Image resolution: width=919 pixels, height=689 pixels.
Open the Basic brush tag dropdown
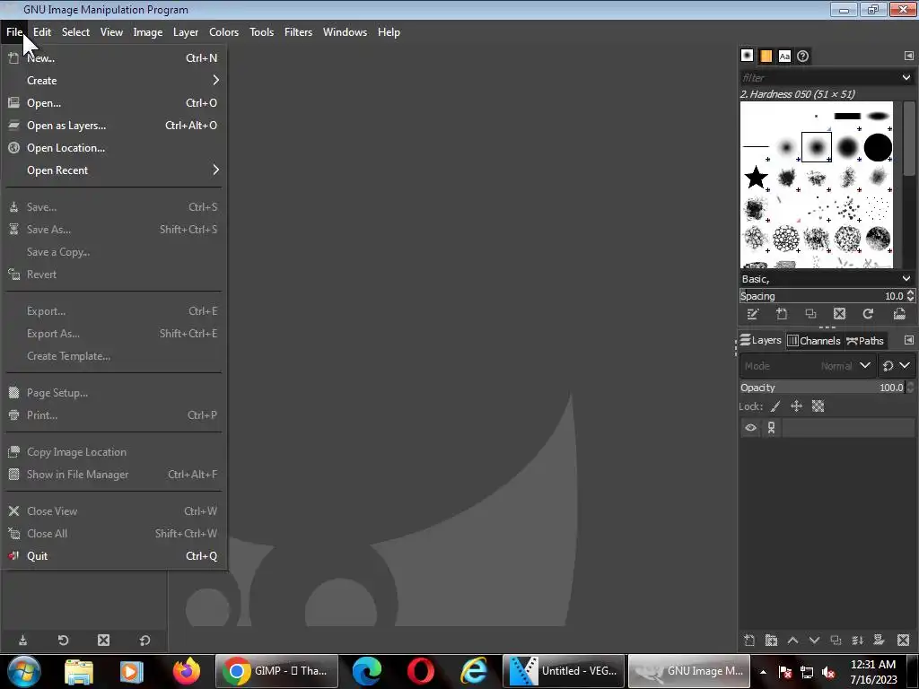906,279
